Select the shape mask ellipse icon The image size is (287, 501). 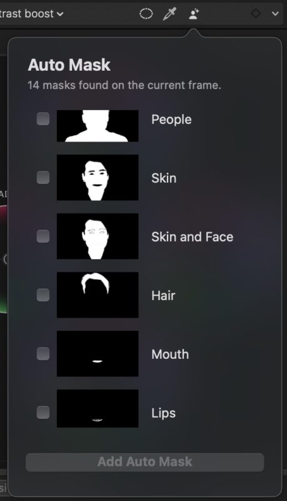146,14
